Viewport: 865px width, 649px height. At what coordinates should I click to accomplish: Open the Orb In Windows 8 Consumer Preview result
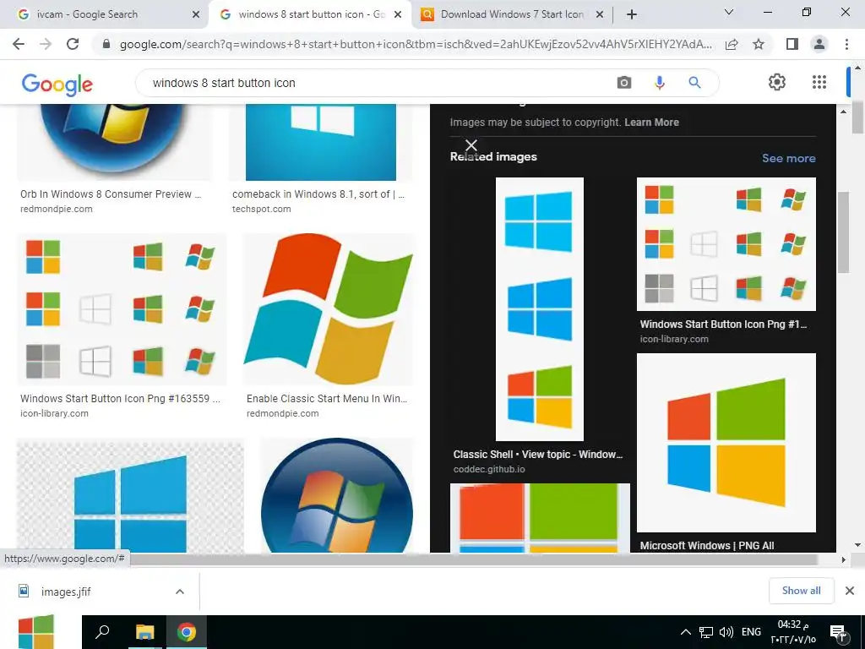(111, 194)
